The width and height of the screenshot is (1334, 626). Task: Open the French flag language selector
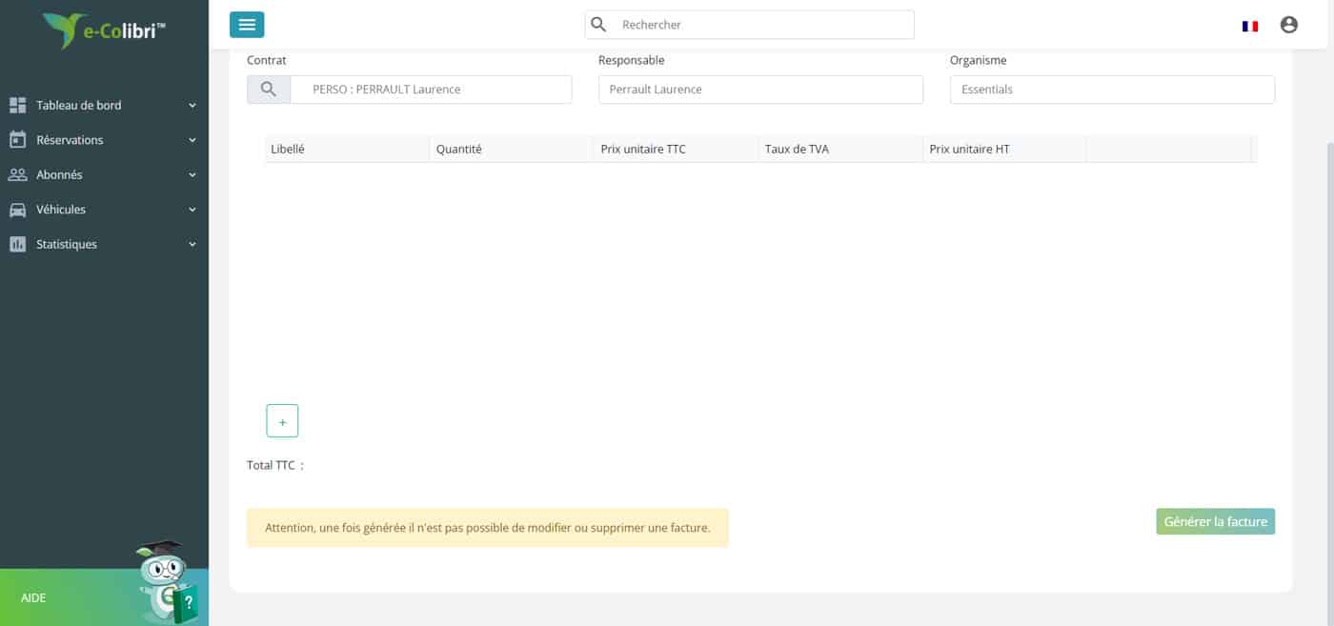coord(1250,26)
